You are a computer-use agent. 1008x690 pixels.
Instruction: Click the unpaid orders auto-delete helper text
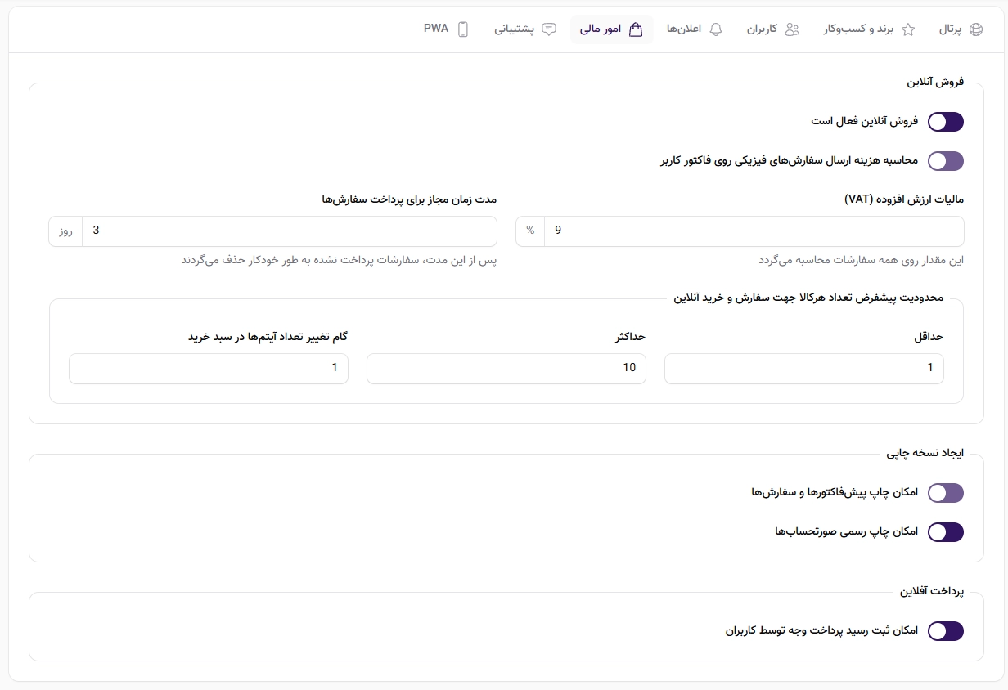click(340, 260)
